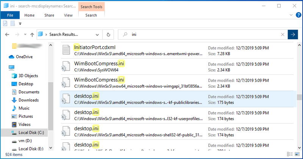303x159 pixels.
Task: Open Documents in the navigation pane
Action: click(29, 92)
